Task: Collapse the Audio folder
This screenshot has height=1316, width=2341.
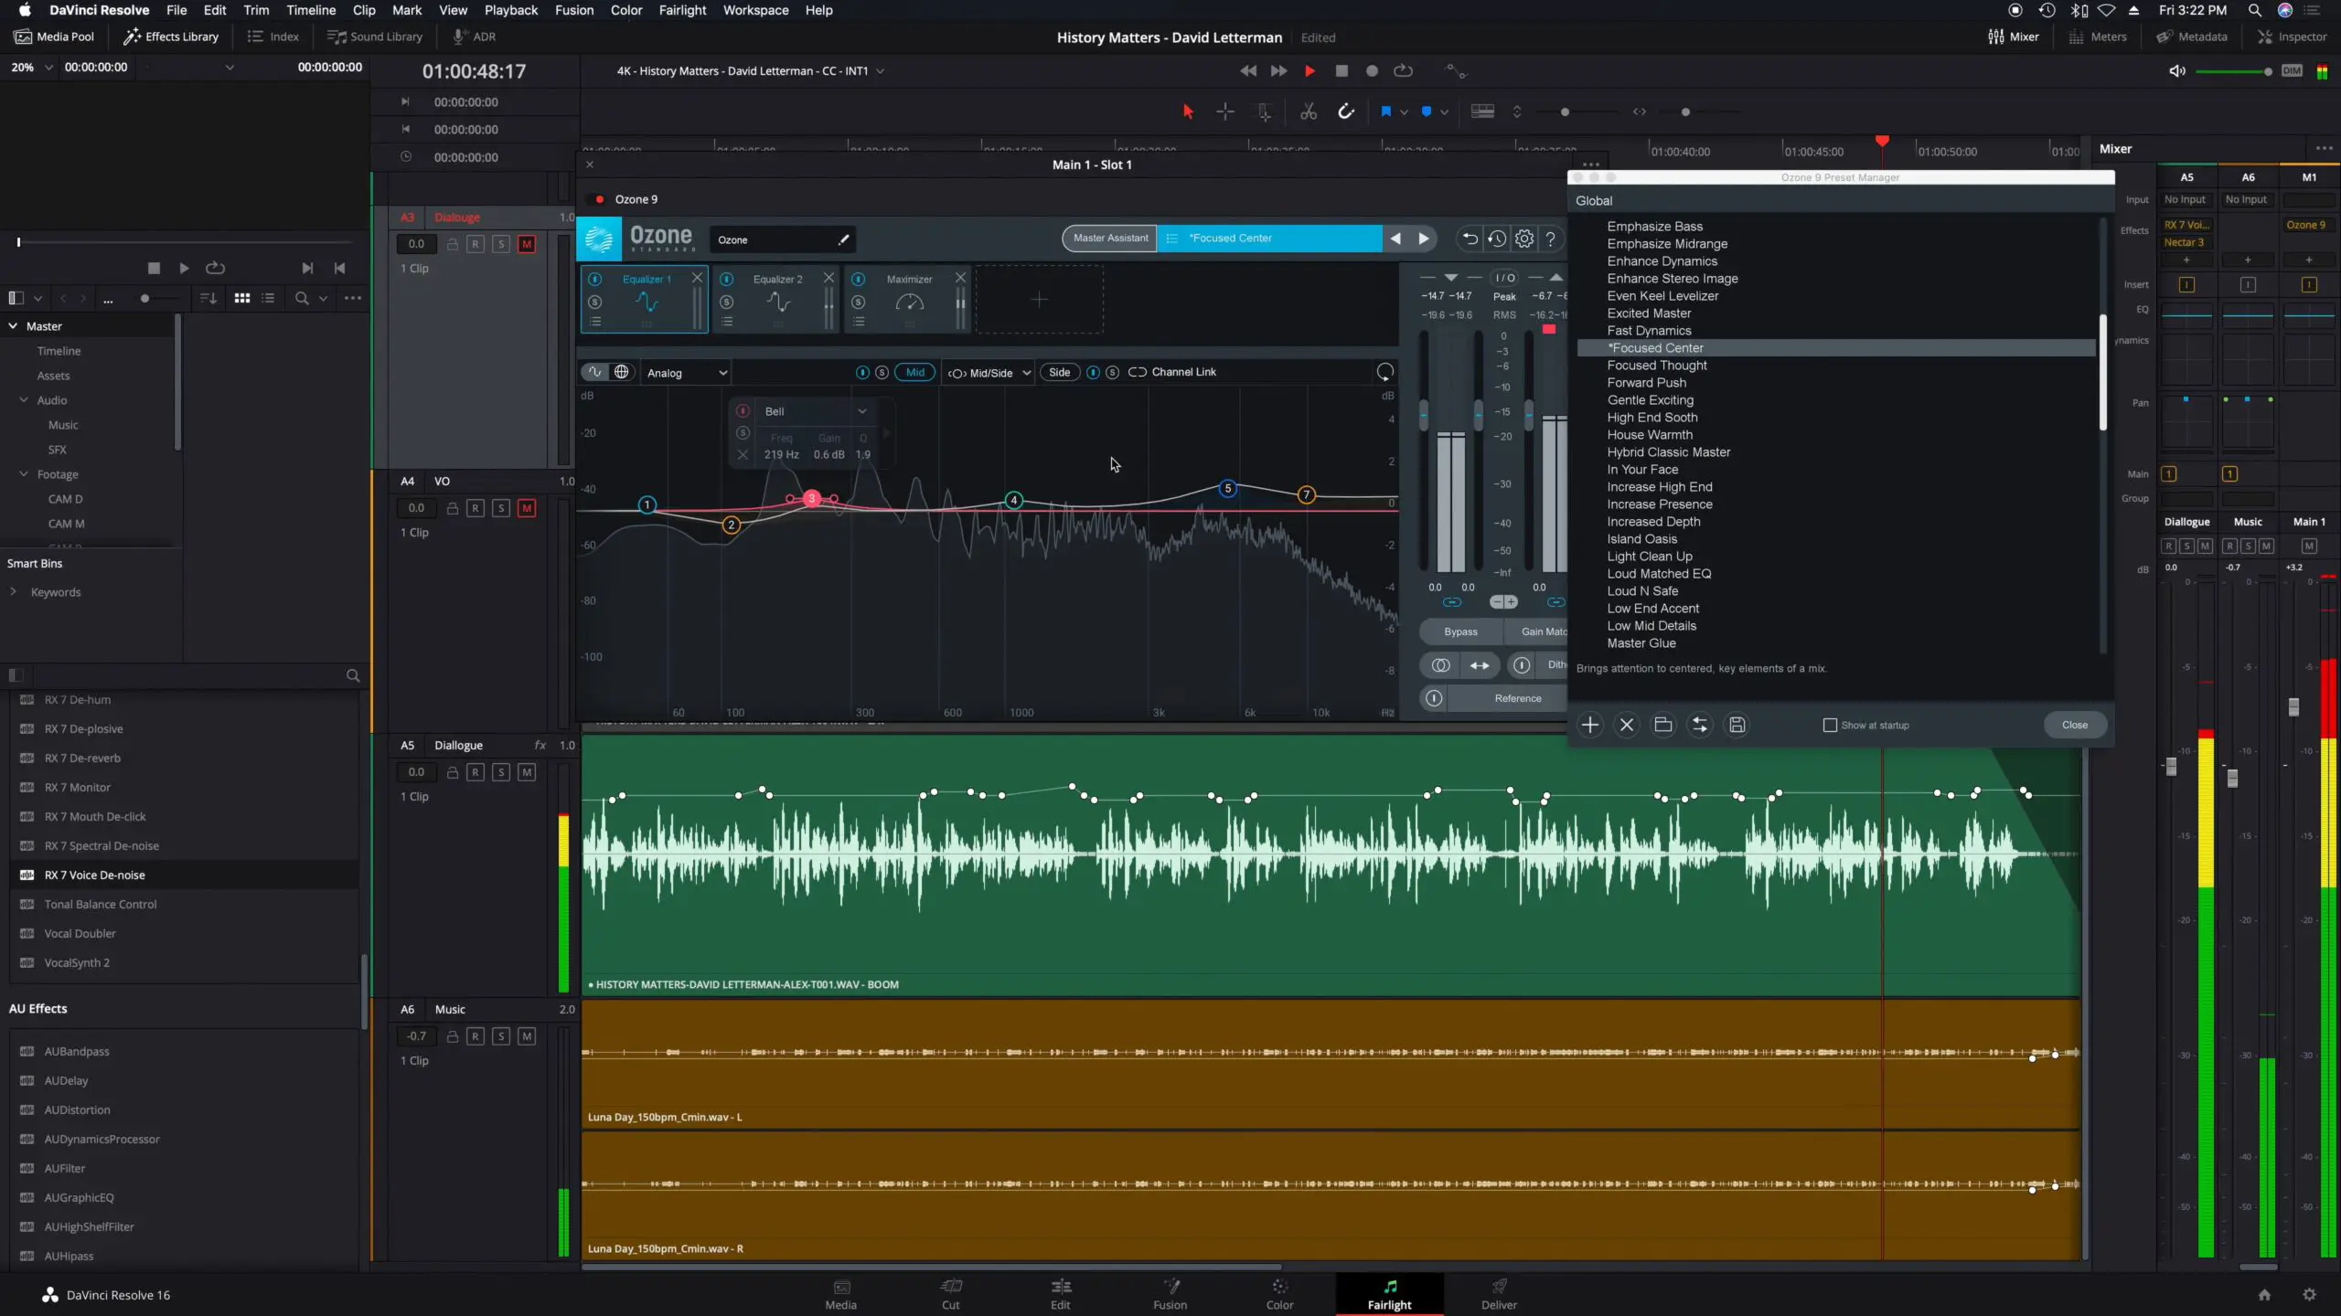Action: click(24, 399)
